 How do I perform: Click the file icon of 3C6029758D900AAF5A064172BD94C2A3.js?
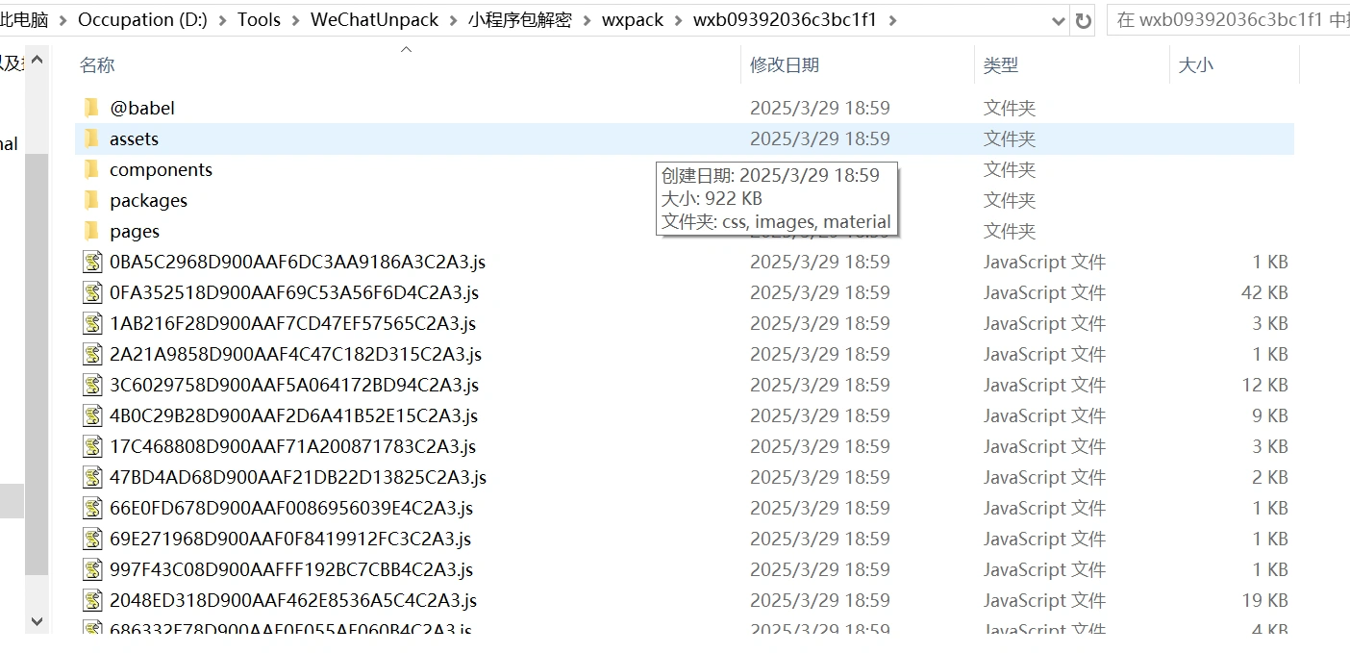point(92,385)
